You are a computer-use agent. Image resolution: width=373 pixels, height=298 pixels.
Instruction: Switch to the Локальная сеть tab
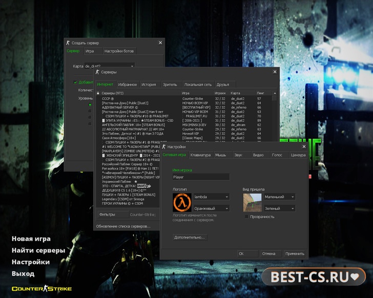(x=198, y=84)
